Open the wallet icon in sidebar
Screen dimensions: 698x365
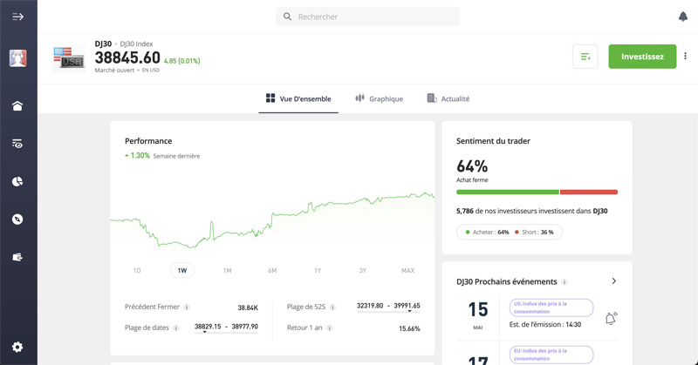tap(17, 257)
